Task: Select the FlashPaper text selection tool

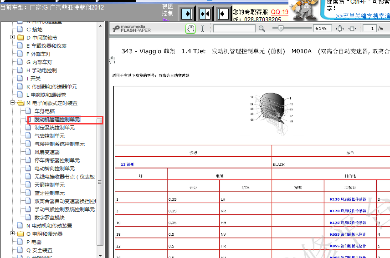Action: (203, 29)
